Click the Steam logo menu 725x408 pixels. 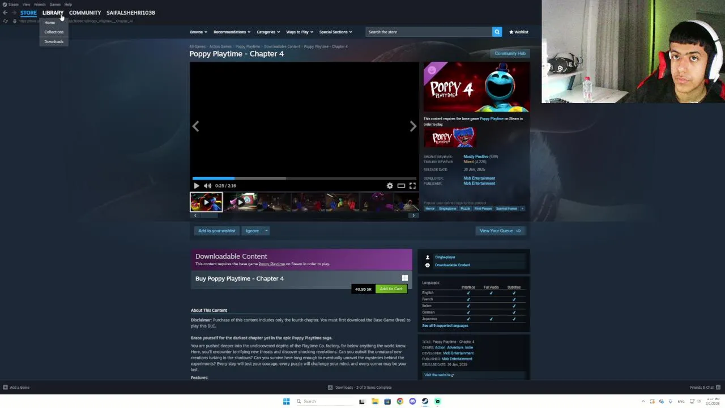(x=10, y=4)
